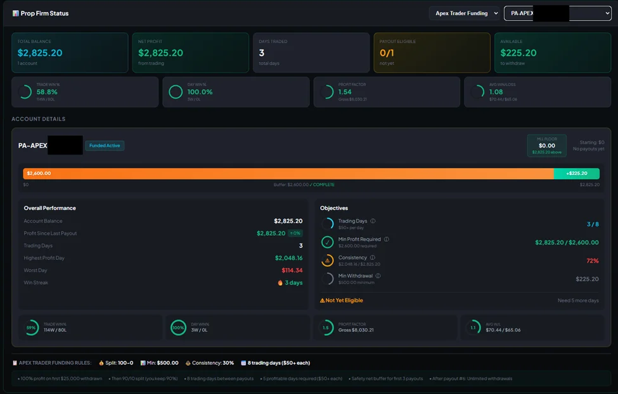Click the Consistency warning ring icon

(328, 260)
